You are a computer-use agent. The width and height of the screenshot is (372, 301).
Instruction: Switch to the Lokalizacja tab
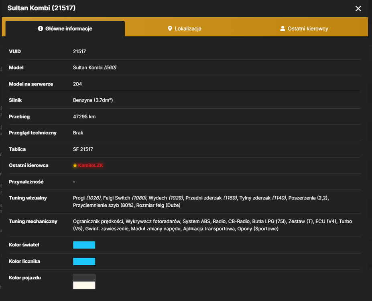click(x=185, y=29)
